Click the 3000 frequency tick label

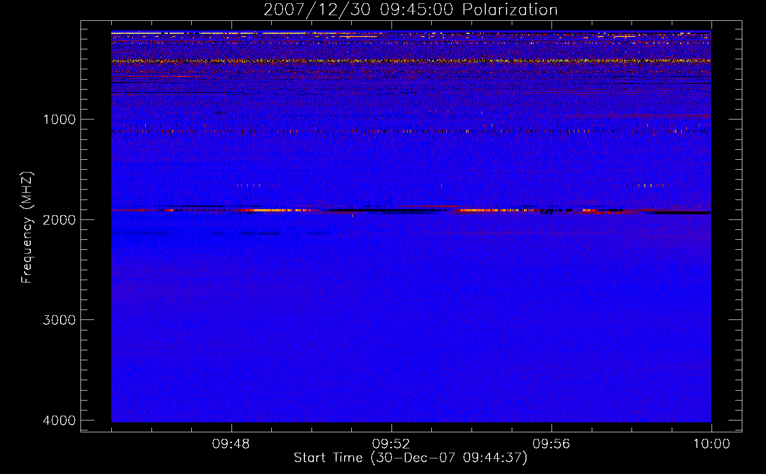point(59,320)
